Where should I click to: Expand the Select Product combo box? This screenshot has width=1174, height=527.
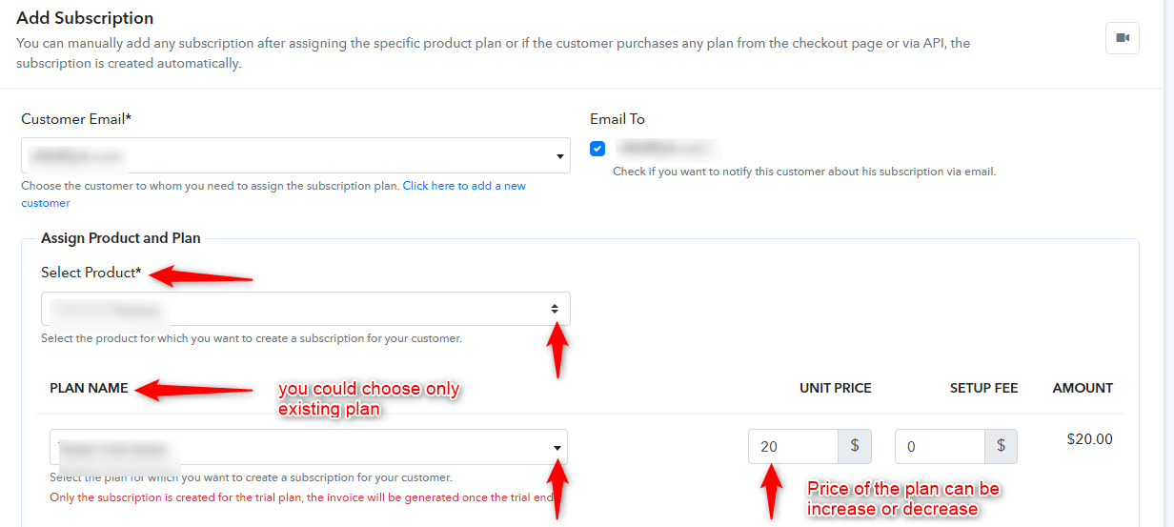(306, 309)
